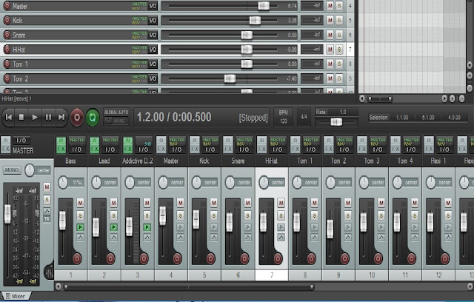
Task: Mute the master channel in mixer
Action: [x=47, y=187]
